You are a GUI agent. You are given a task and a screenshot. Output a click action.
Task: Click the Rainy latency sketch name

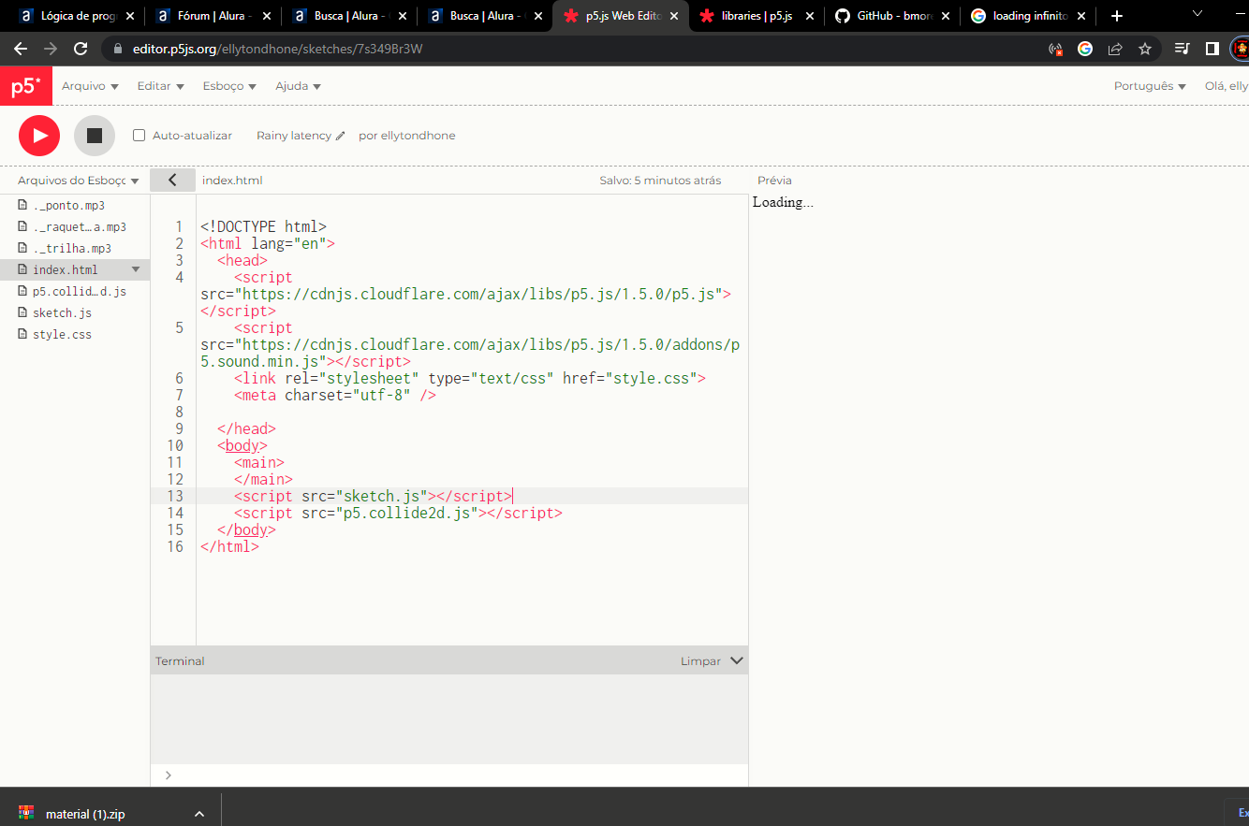(294, 136)
